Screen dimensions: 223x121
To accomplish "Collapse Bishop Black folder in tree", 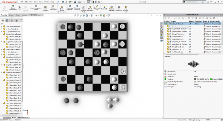I will click(x=2, y=57).
